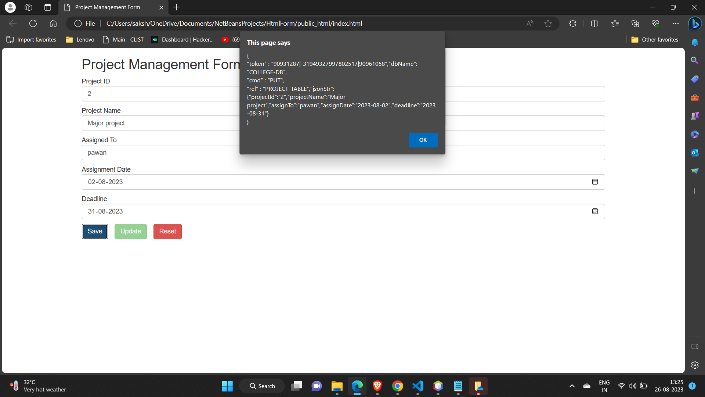This screenshot has height=397, width=705.
Task: Toggle the Edge sidebar panel
Action: coord(695,346)
